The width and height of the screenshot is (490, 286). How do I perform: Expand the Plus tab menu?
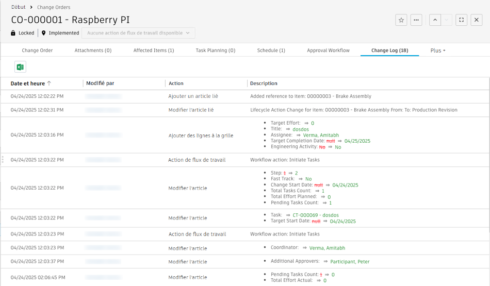[x=438, y=51]
